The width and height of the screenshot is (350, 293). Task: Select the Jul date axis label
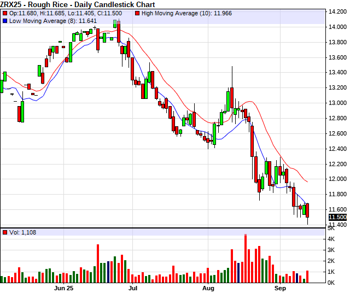coord(132,287)
